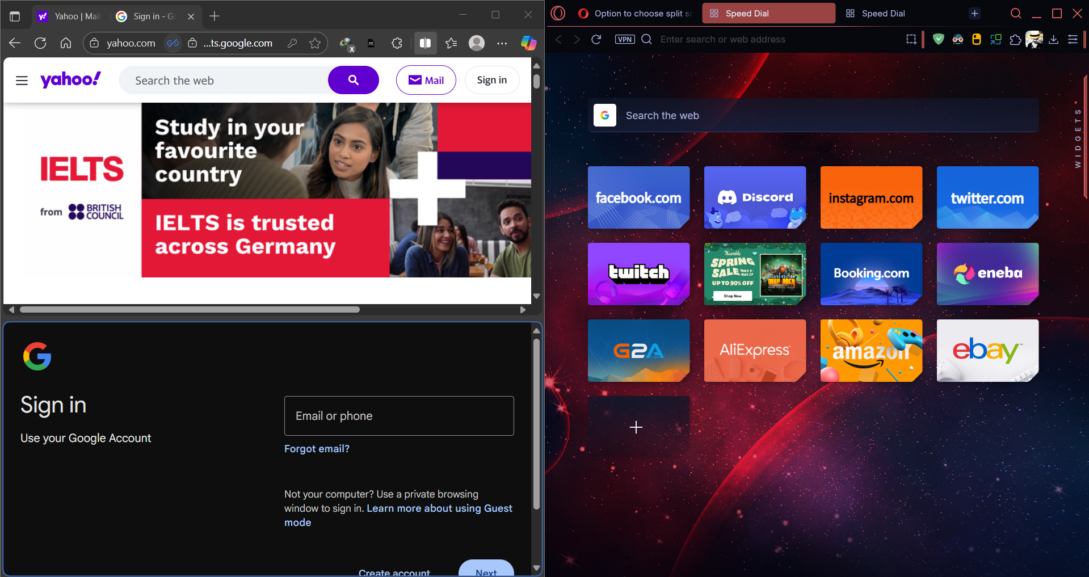Screen dimensions: 1089x577
Task: Click the Yahoo logo
Action: tap(70, 79)
